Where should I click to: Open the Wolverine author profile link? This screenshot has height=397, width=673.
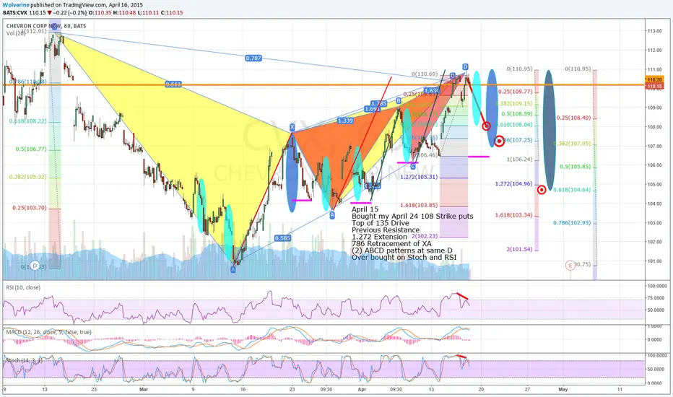point(16,5)
